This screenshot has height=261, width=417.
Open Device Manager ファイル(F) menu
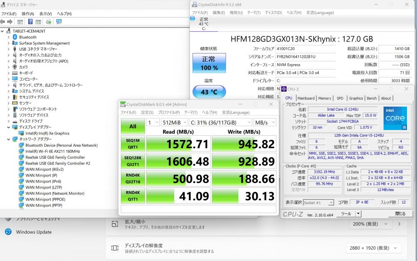(9, 14)
